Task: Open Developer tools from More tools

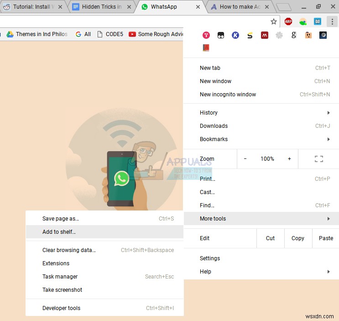Action: coord(104,308)
